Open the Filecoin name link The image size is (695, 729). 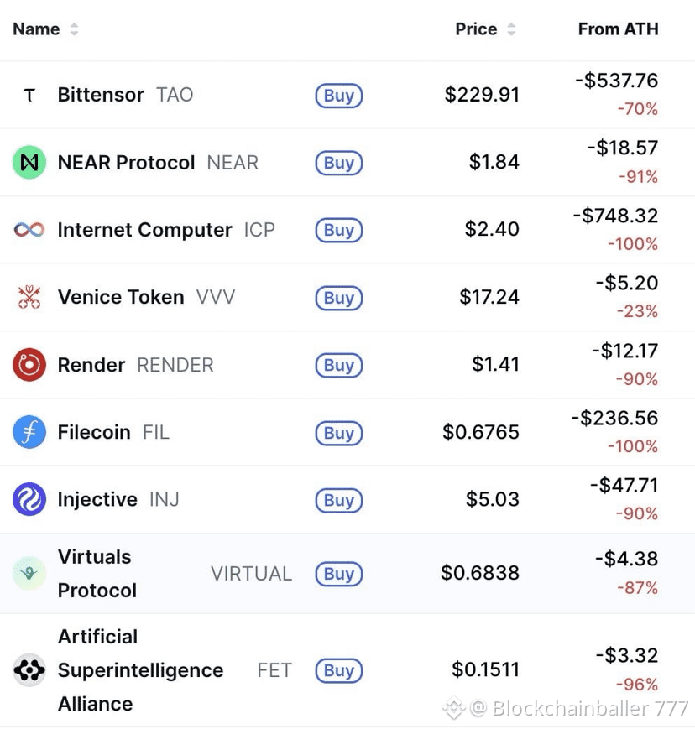coord(94,432)
